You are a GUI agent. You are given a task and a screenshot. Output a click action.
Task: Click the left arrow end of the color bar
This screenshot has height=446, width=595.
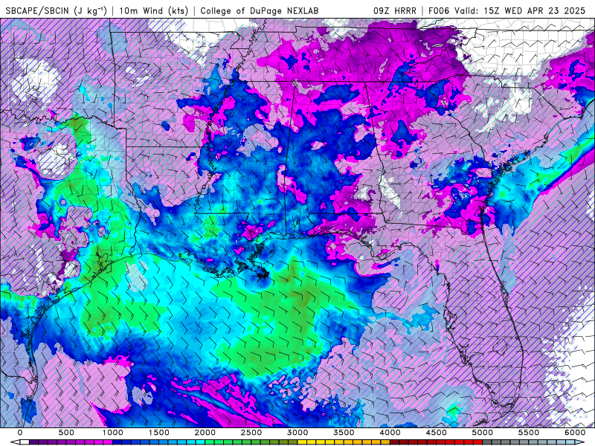(x=14, y=442)
